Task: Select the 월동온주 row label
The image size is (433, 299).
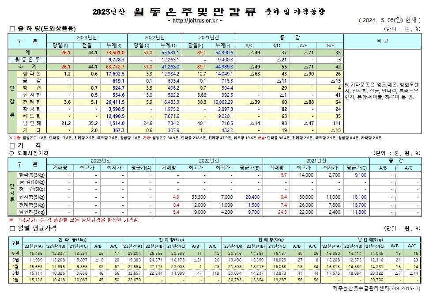Action: 27,59
